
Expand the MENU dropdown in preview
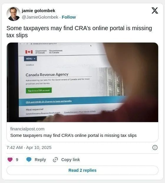click(x=30, y=59)
